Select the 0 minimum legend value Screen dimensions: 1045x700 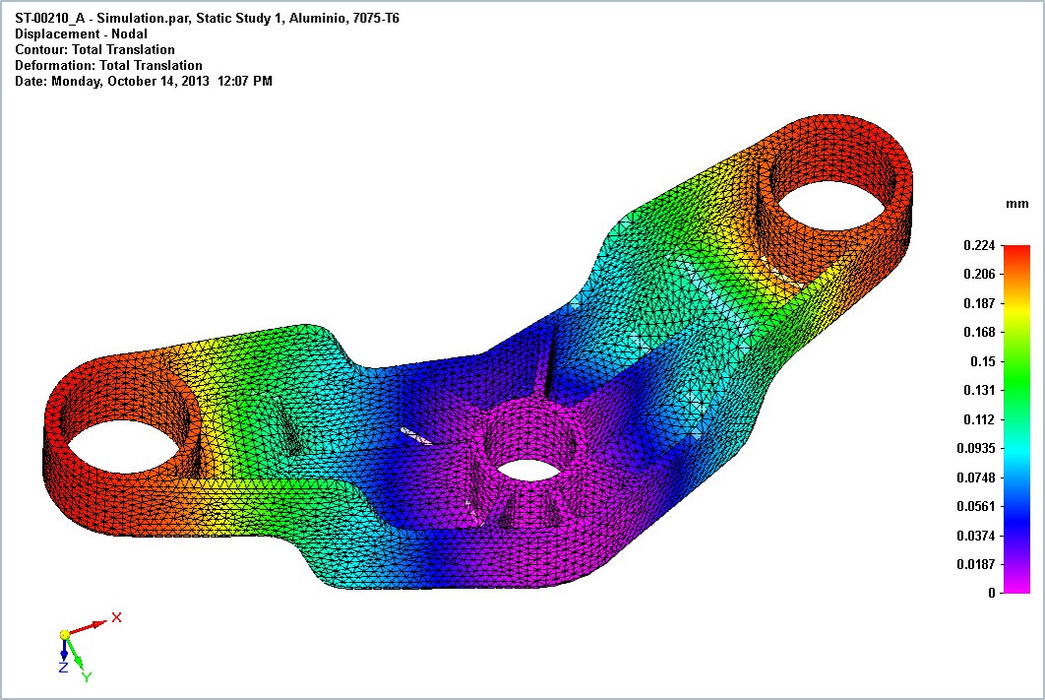992,593
